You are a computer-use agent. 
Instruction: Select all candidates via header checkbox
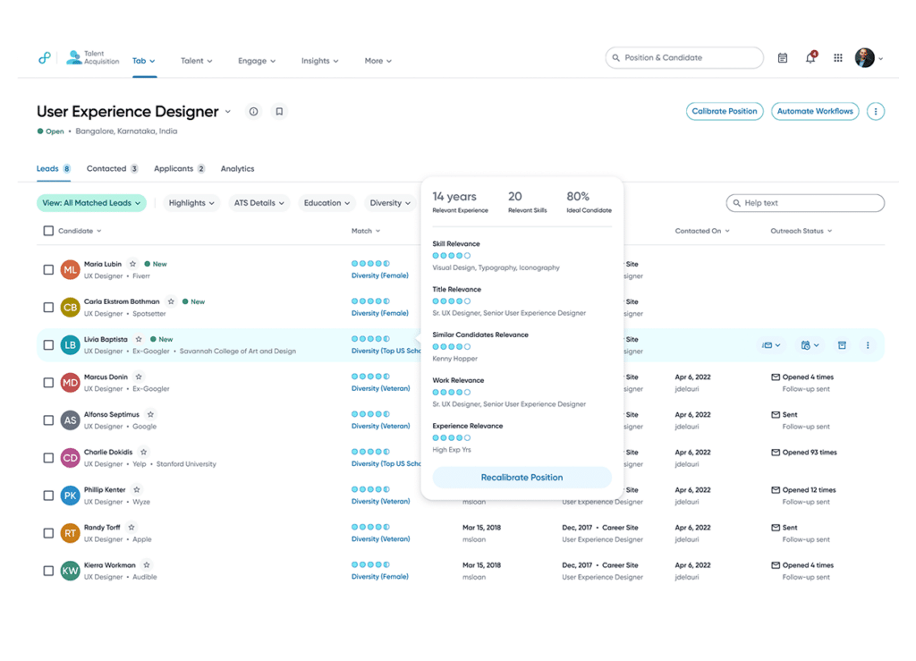click(x=48, y=230)
